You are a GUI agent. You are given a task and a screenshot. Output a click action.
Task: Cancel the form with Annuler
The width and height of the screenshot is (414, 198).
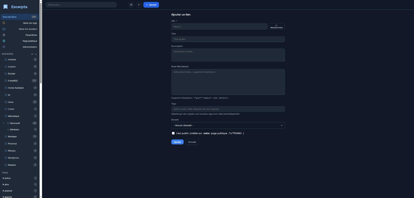[x=192, y=142]
